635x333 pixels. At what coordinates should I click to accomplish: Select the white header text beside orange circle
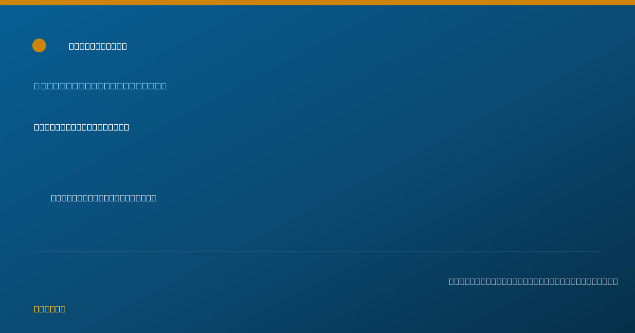click(x=98, y=46)
